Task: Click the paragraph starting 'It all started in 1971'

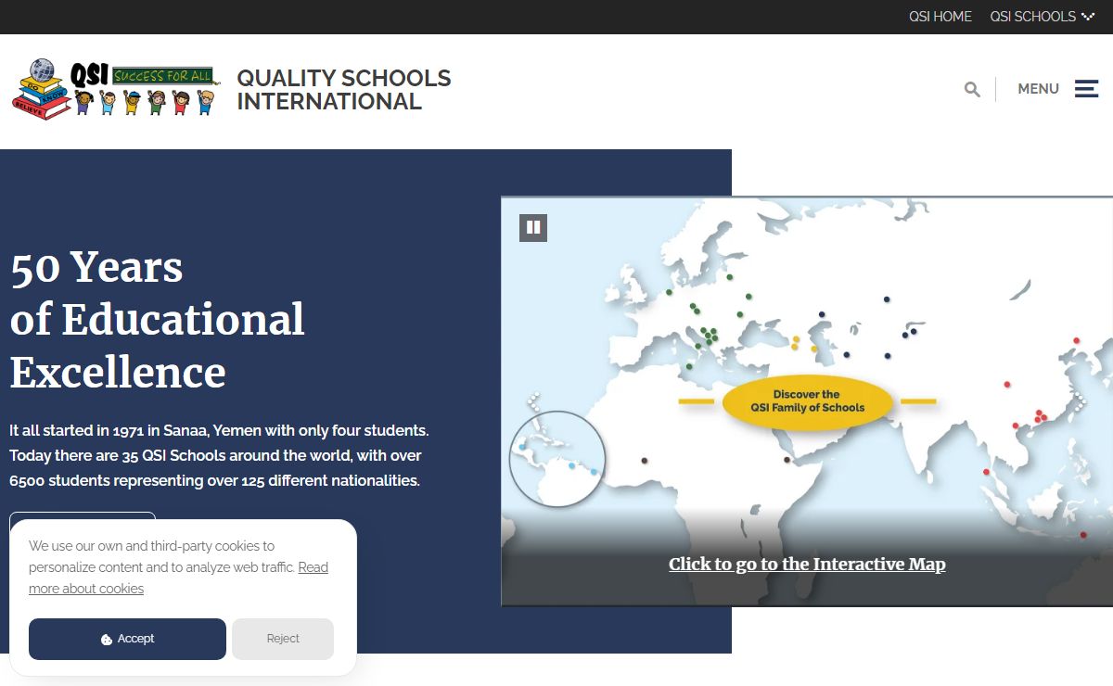Action: tap(219, 455)
